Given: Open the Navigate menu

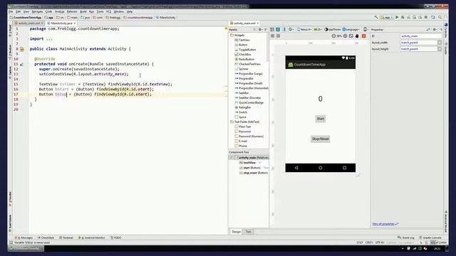Looking at the screenshot, I should tap(37, 11).
